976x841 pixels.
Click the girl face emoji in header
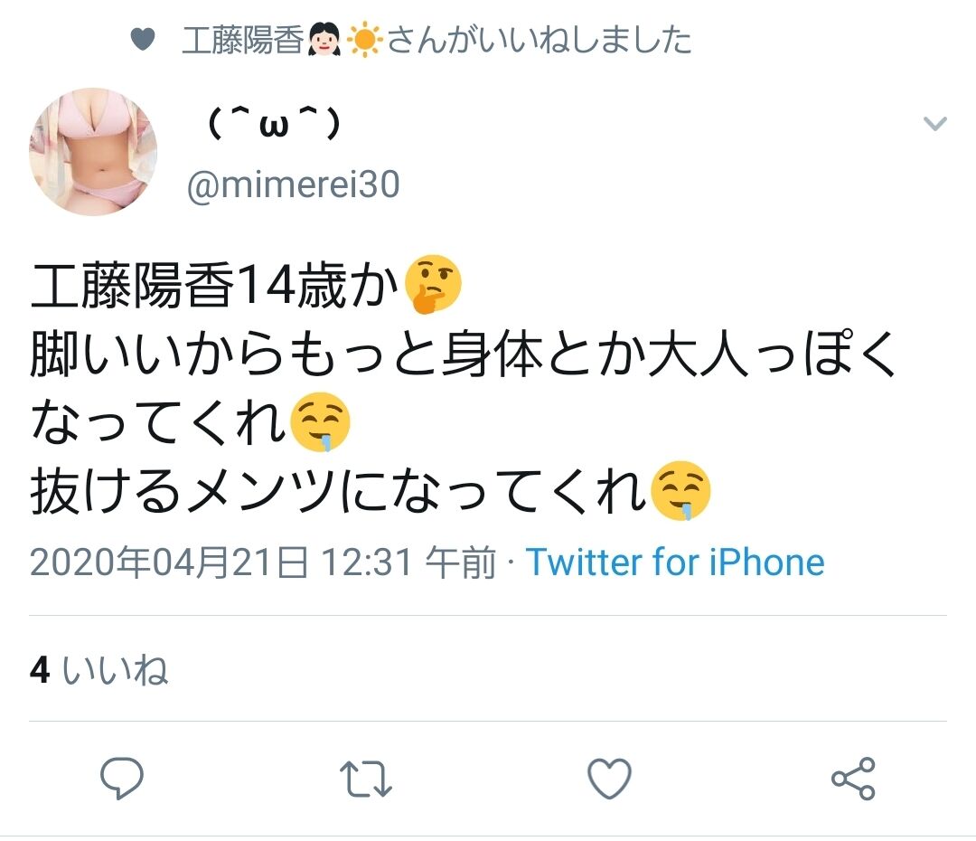point(324,39)
